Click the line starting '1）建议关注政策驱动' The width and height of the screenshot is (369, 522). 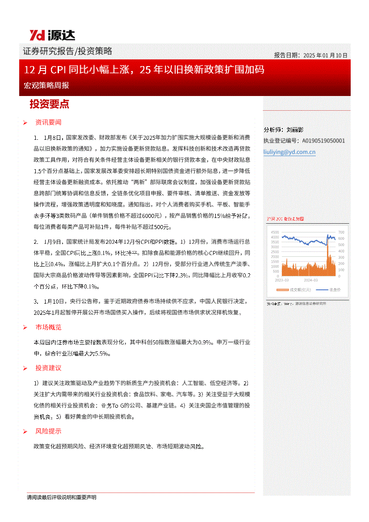click(142, 383)
